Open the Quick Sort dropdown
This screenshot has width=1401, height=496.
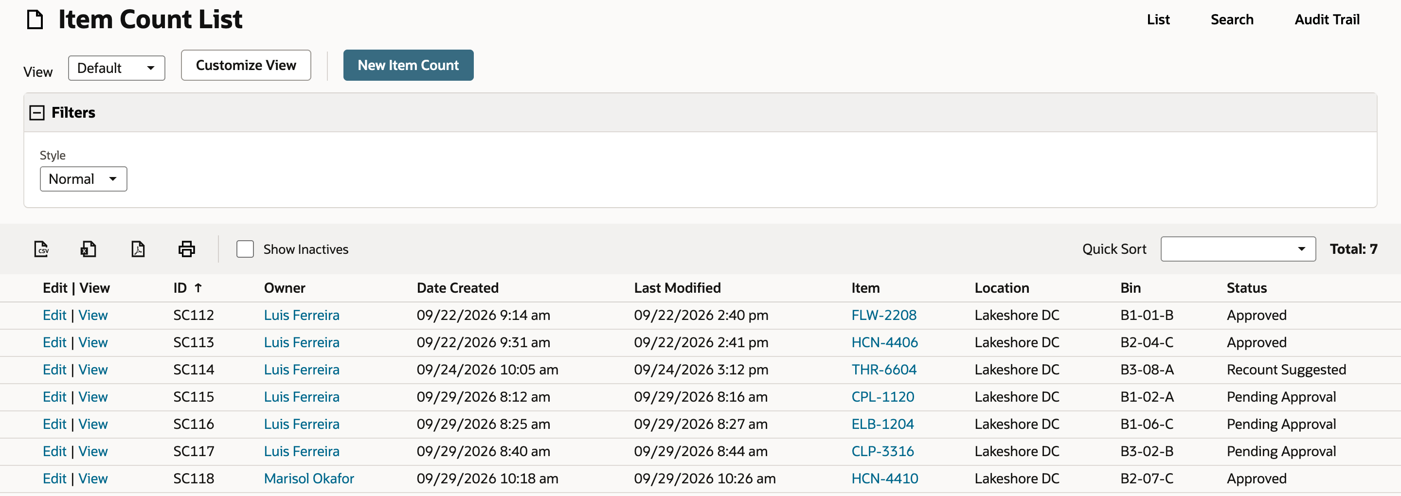pyautogui.click(x=1238, y=249)
